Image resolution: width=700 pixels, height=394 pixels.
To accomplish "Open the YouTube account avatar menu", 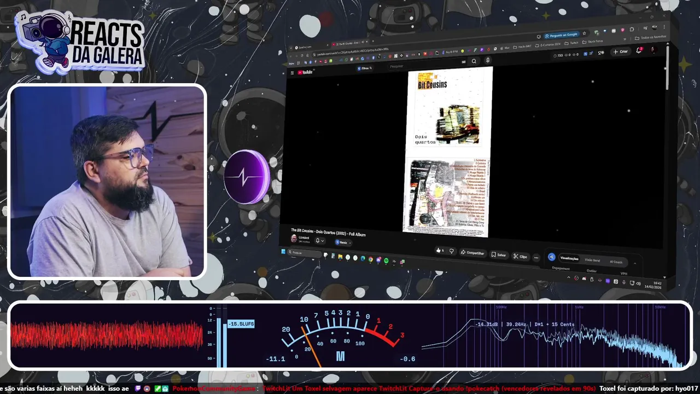I will [654, 50].
